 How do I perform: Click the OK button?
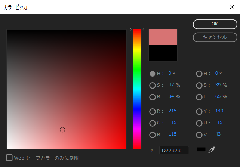[215, 24]
